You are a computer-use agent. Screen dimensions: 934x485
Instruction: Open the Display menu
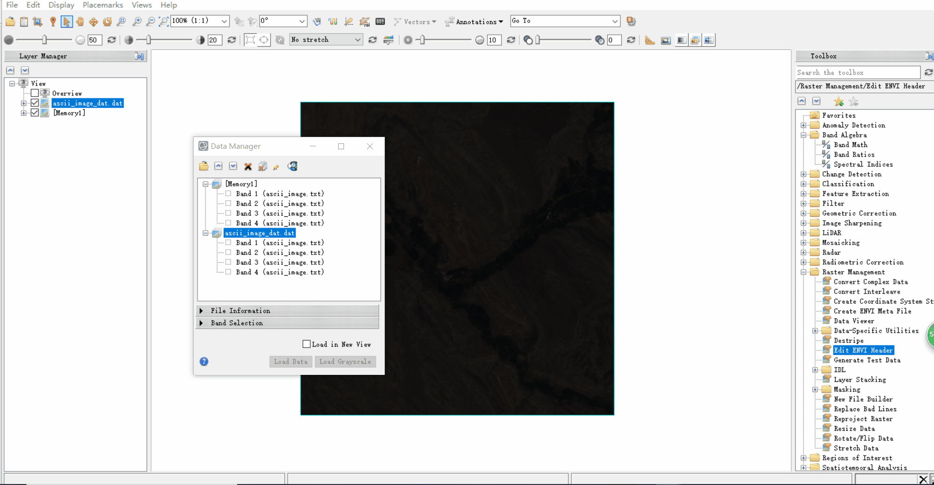[61, 5]
